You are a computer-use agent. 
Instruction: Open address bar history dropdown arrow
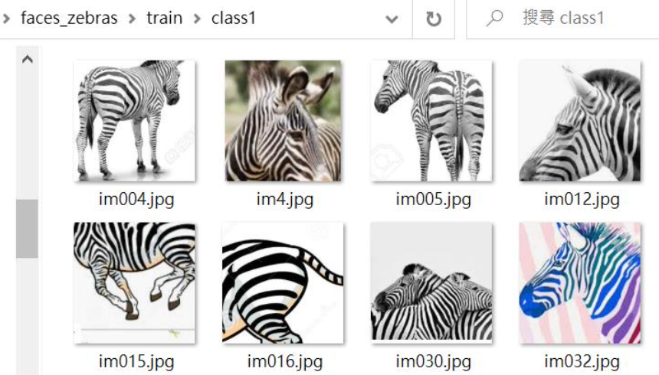[x=392, y=19]
